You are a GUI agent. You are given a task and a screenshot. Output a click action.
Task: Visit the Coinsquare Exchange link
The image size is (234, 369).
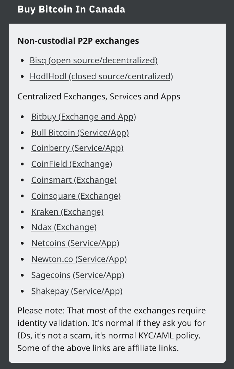76,196
